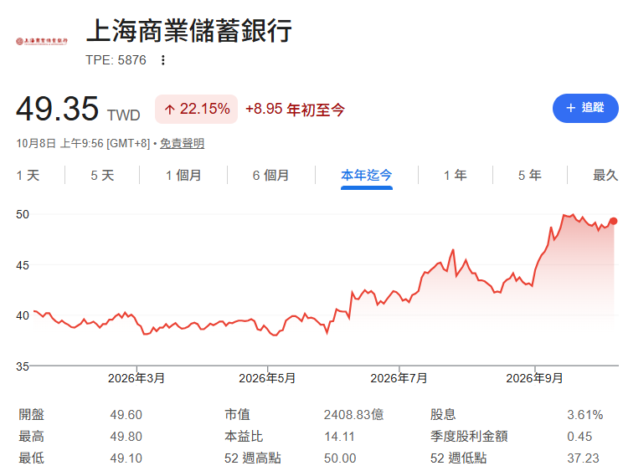Screen dimensions: 623x476
Task: Click the y-axis label 40
Action: tap(23, 316)
